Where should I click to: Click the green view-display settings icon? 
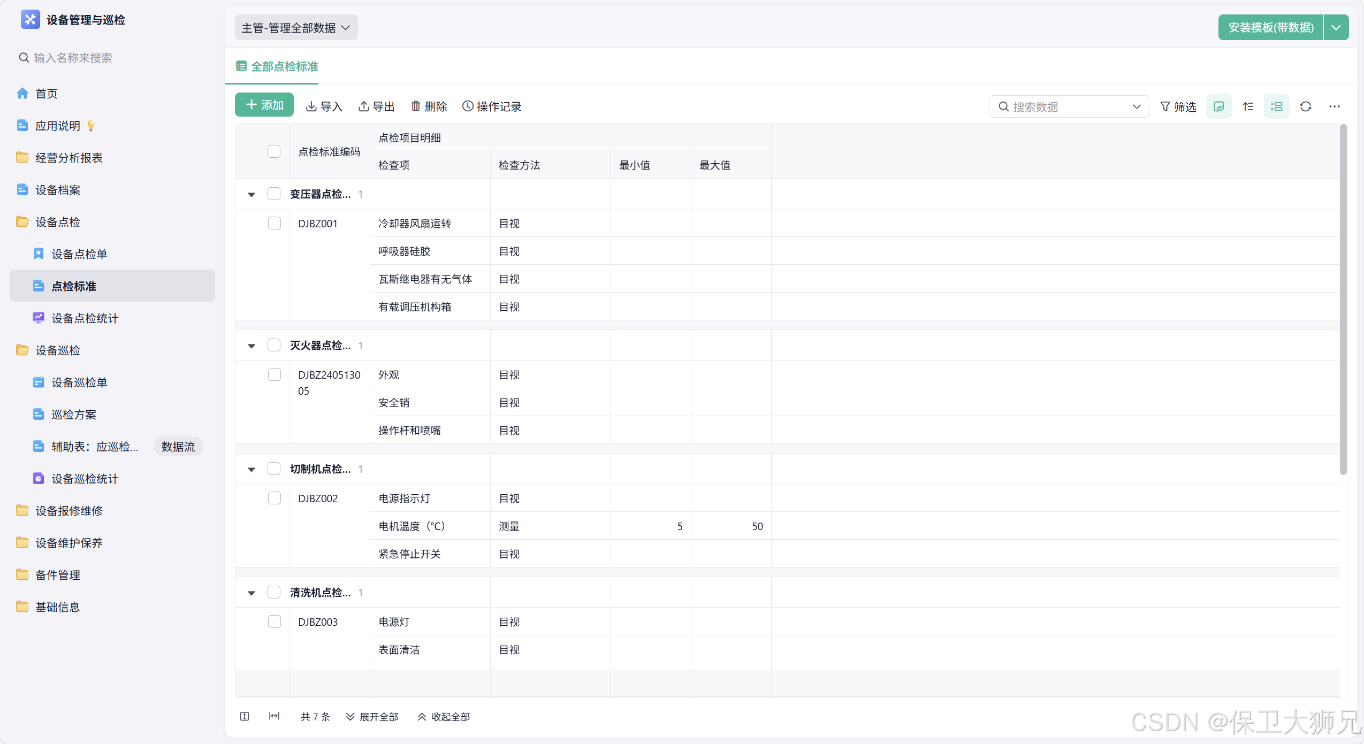click(1219, 106)
